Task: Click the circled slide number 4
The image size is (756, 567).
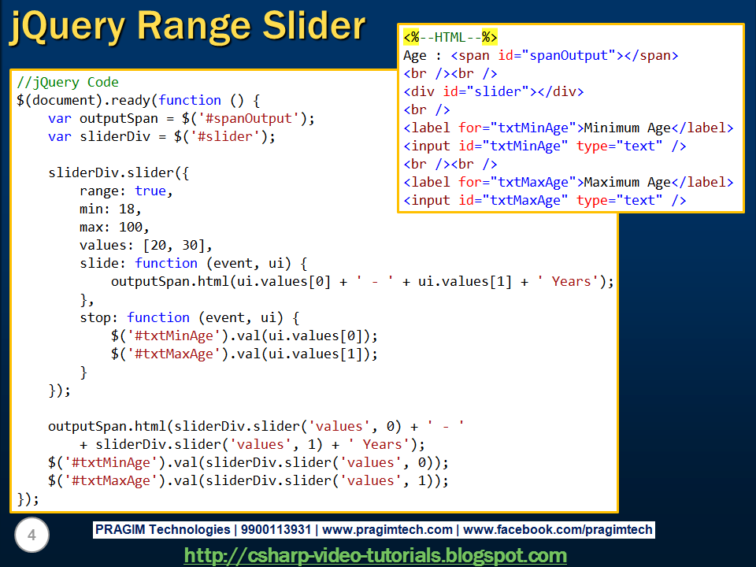Action: point(31,535)
